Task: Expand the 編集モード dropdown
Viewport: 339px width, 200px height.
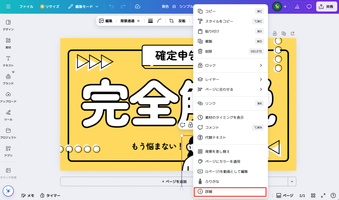Action: (83, 7)
